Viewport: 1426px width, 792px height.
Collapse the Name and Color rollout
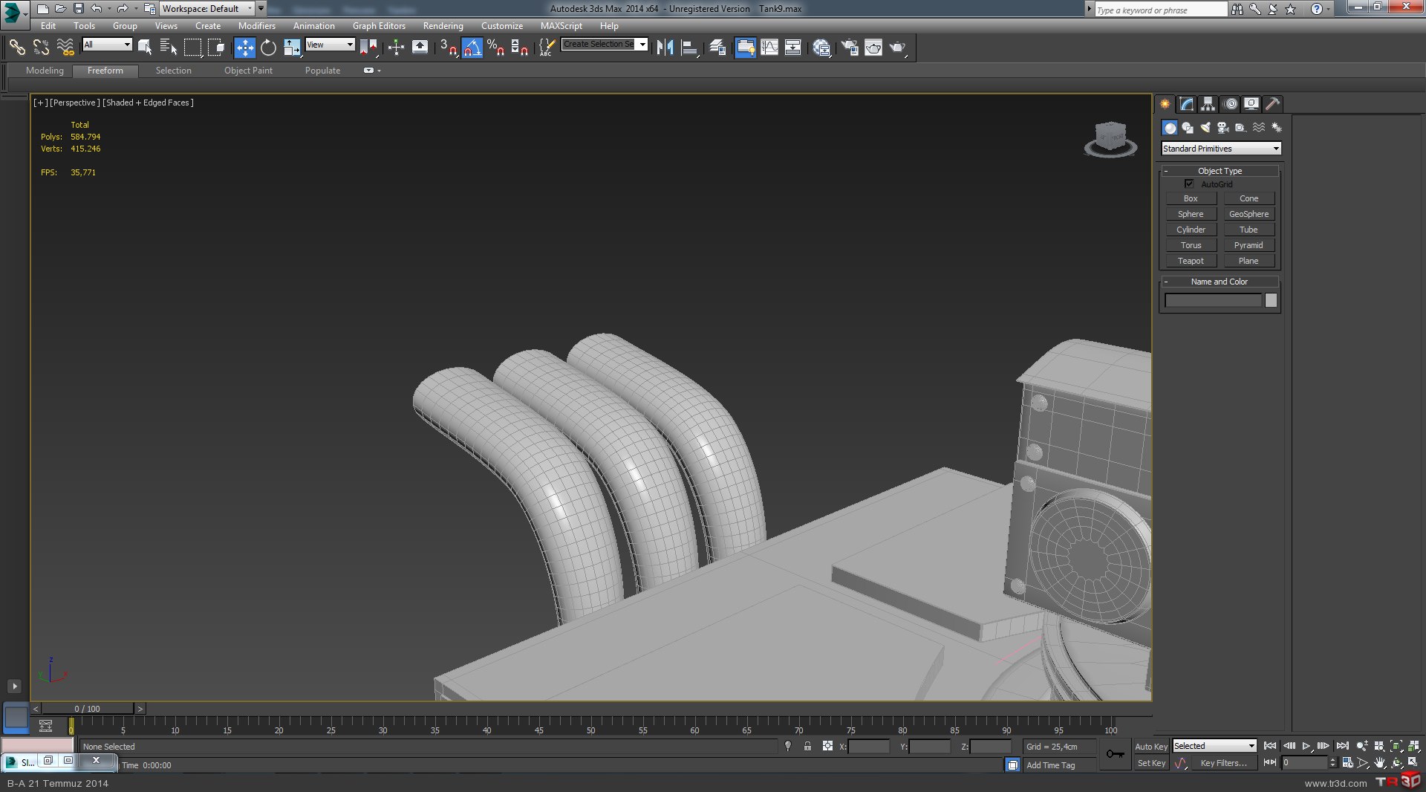tap(1220, 282)
